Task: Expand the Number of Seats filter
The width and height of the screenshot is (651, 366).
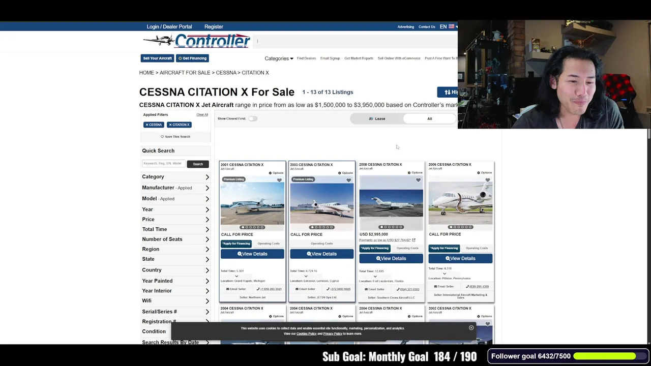Action: click(x=175, y=239)
